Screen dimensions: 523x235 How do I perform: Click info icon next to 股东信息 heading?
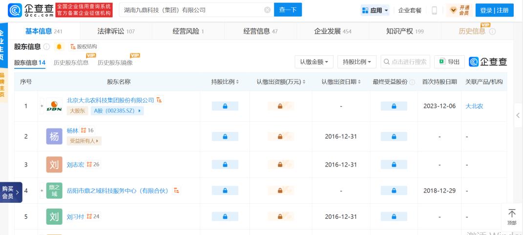tap(47, 47)
